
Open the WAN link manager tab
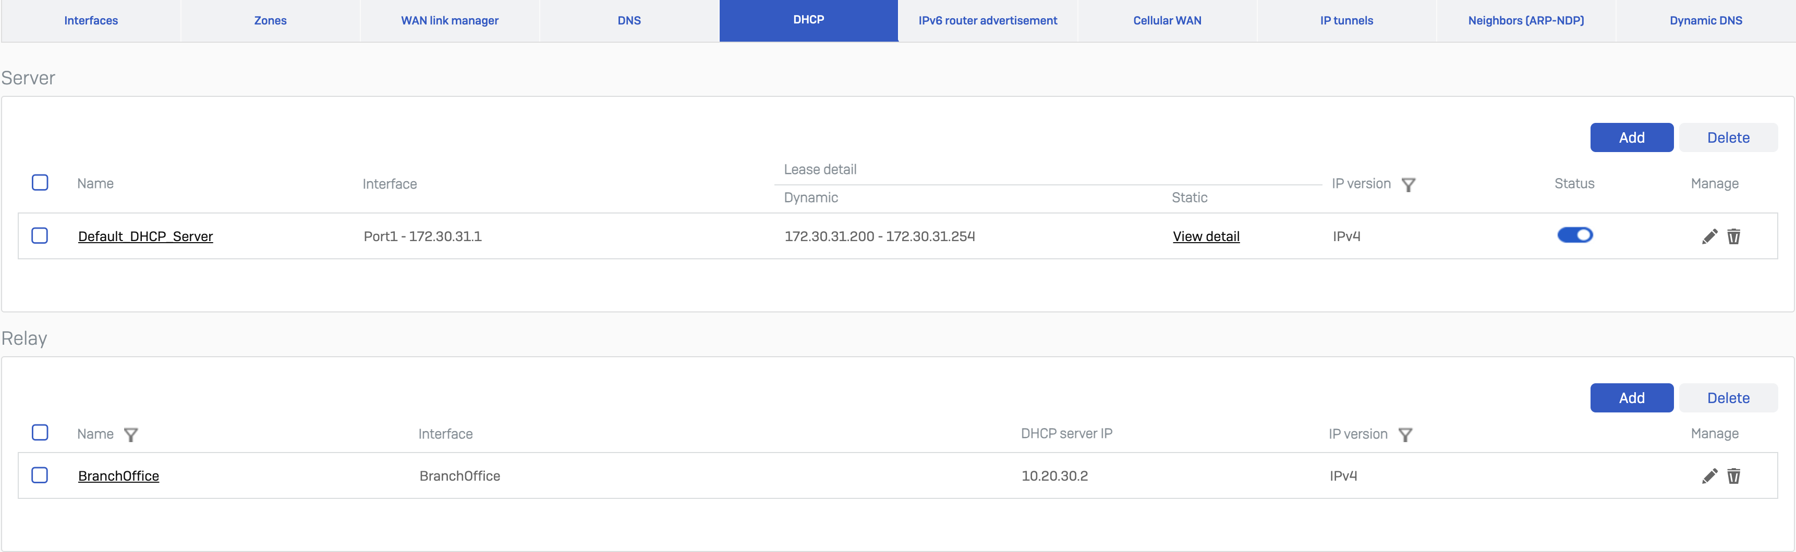tap(449, 21)
